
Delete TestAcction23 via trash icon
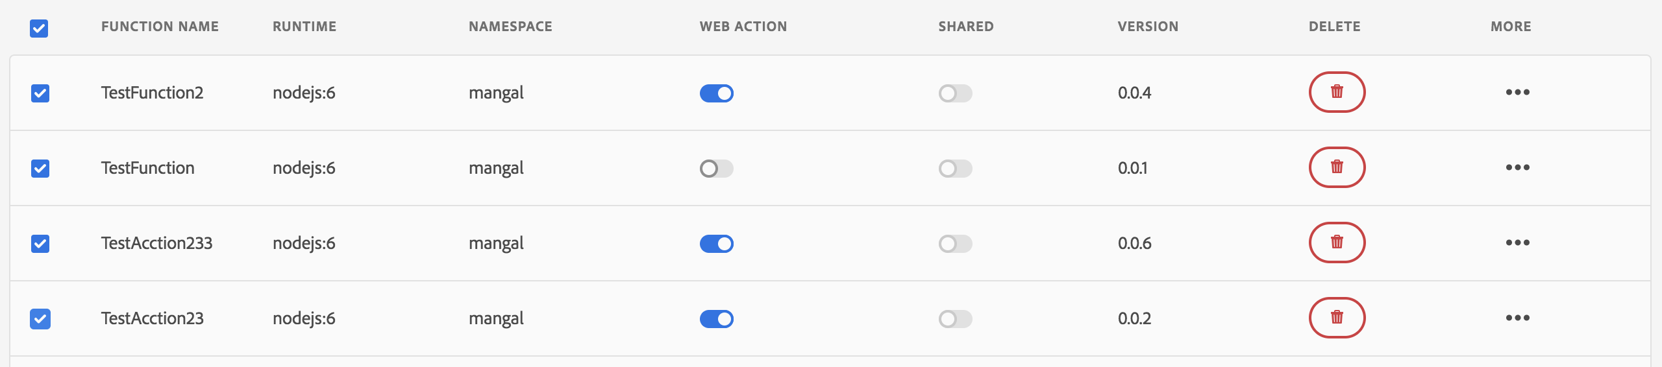[x=1337, y=318]
